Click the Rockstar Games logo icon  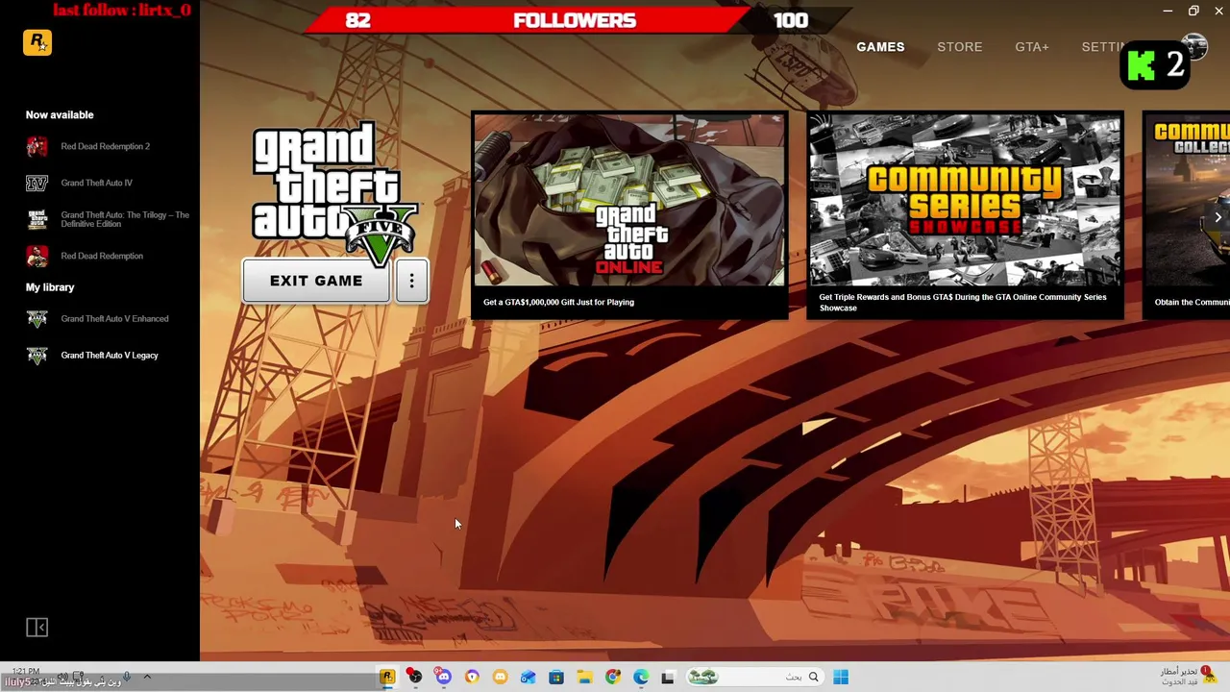coord(37,42)
